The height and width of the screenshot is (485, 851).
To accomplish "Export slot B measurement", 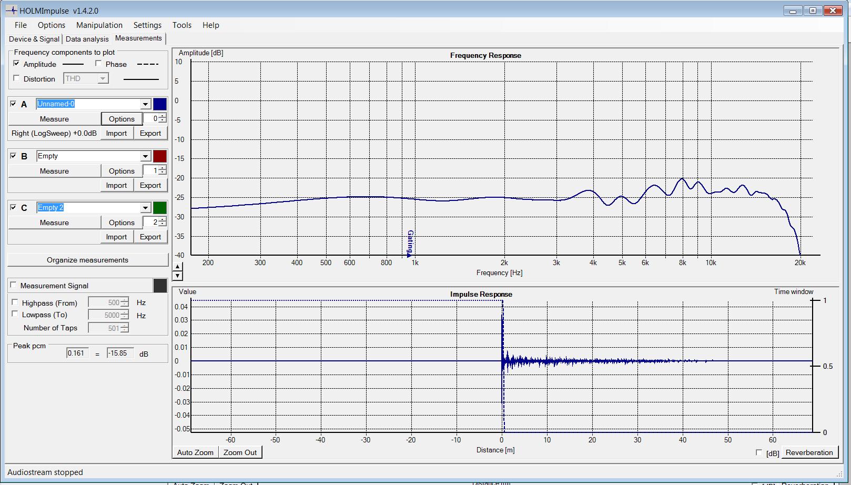I will pyautogui.click(x=150, y=185).
